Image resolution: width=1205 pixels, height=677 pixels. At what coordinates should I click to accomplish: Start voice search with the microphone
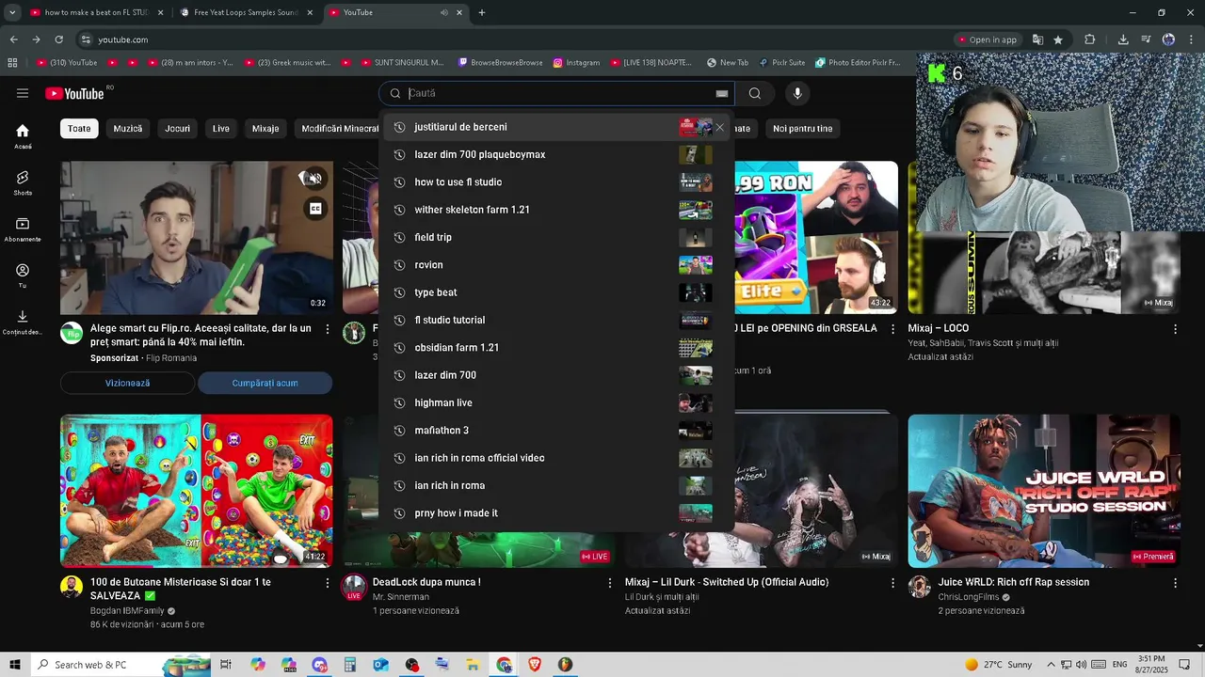(x=797, y=93)
